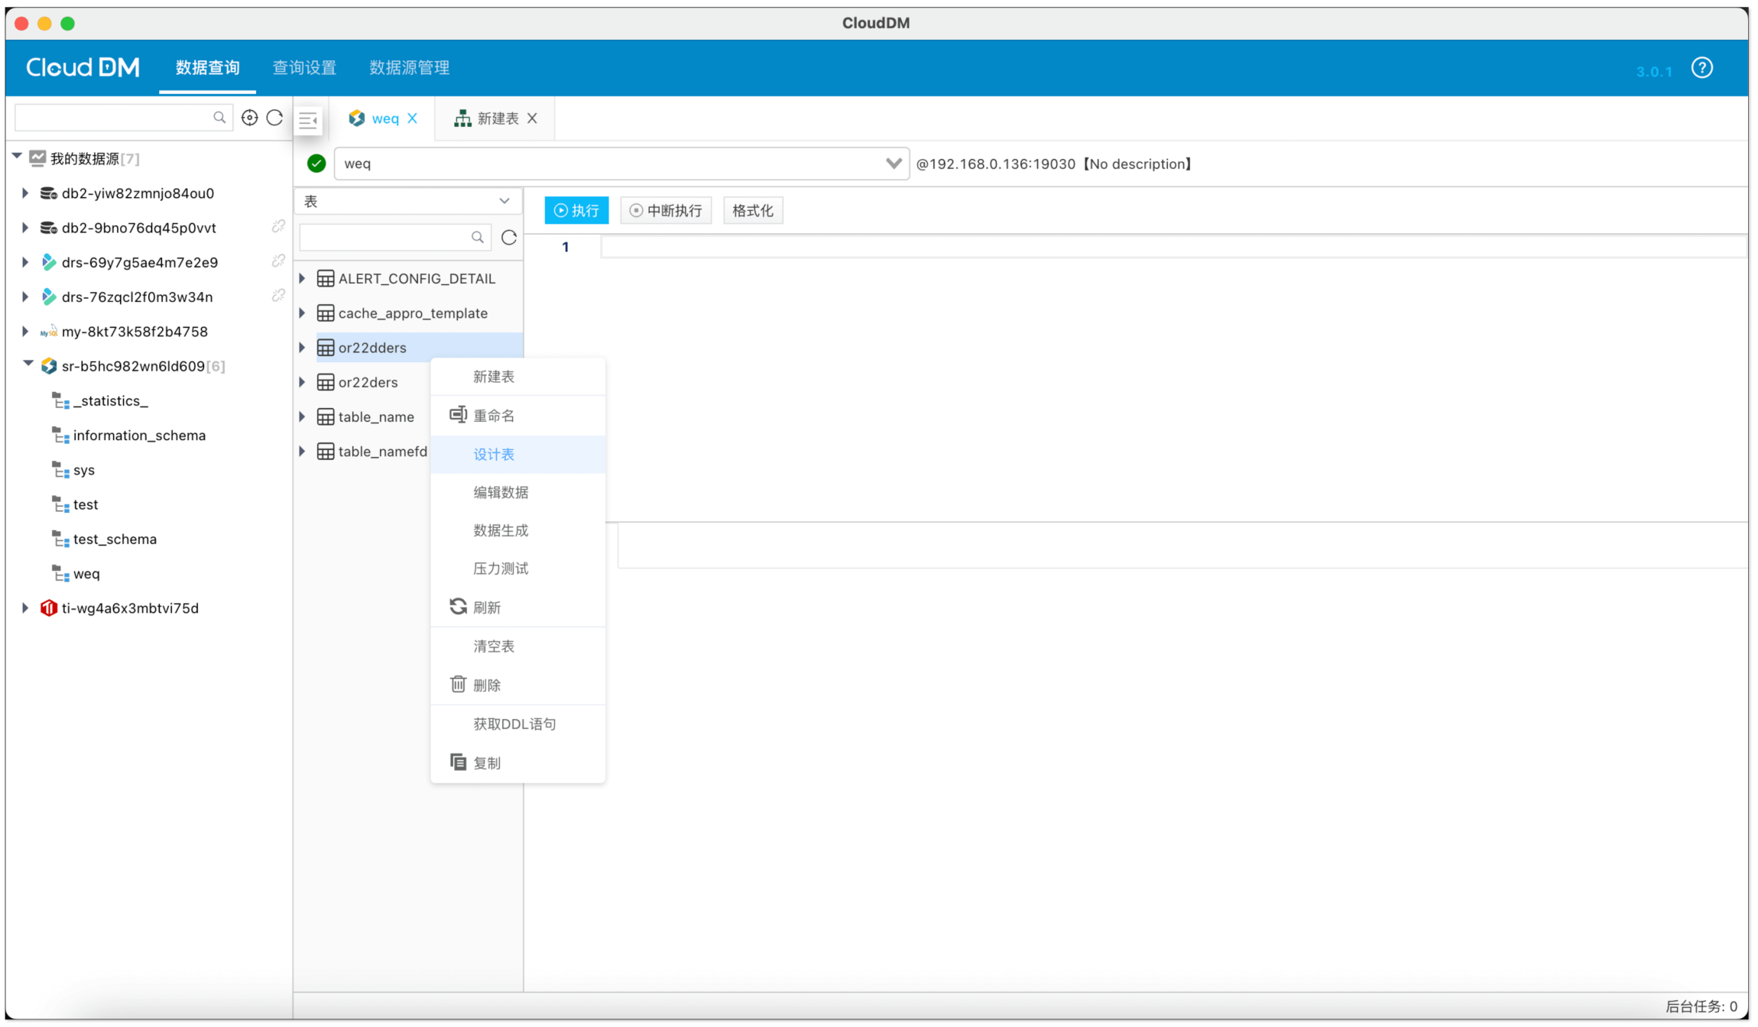
Task: Expand the ti-wg4a6x3mbtvi75d data source
Action: 25,608
